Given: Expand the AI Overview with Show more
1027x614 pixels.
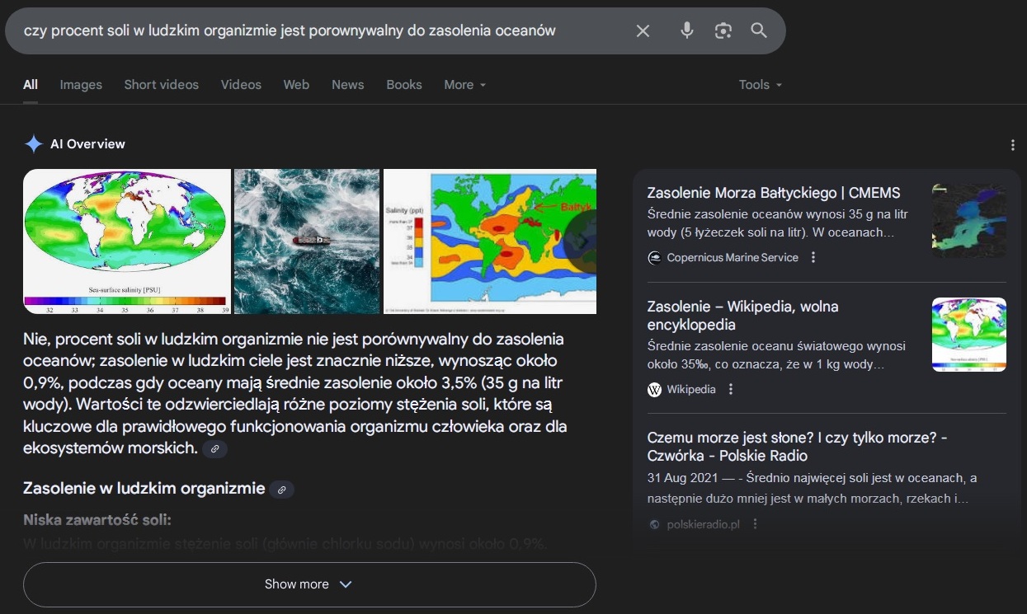Looking at the screenshot, I should [x=309, y=584].
